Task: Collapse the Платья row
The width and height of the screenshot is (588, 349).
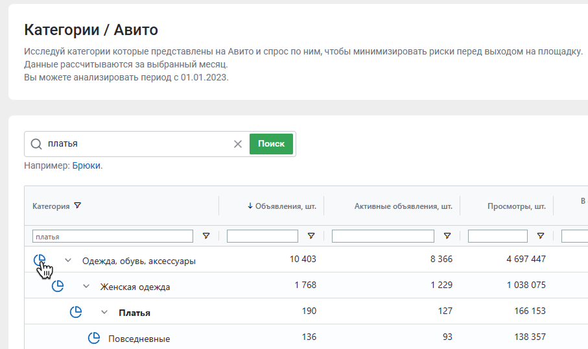Action: click(104, 312)
